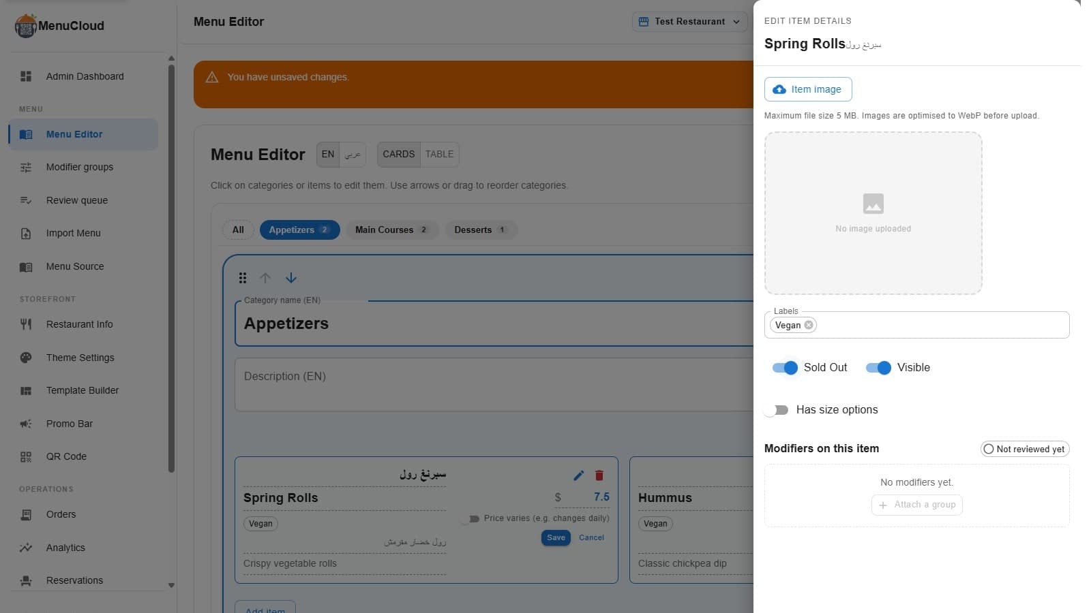
Task: Open the Test Restaurant selector dropdown
Action: 689,22
